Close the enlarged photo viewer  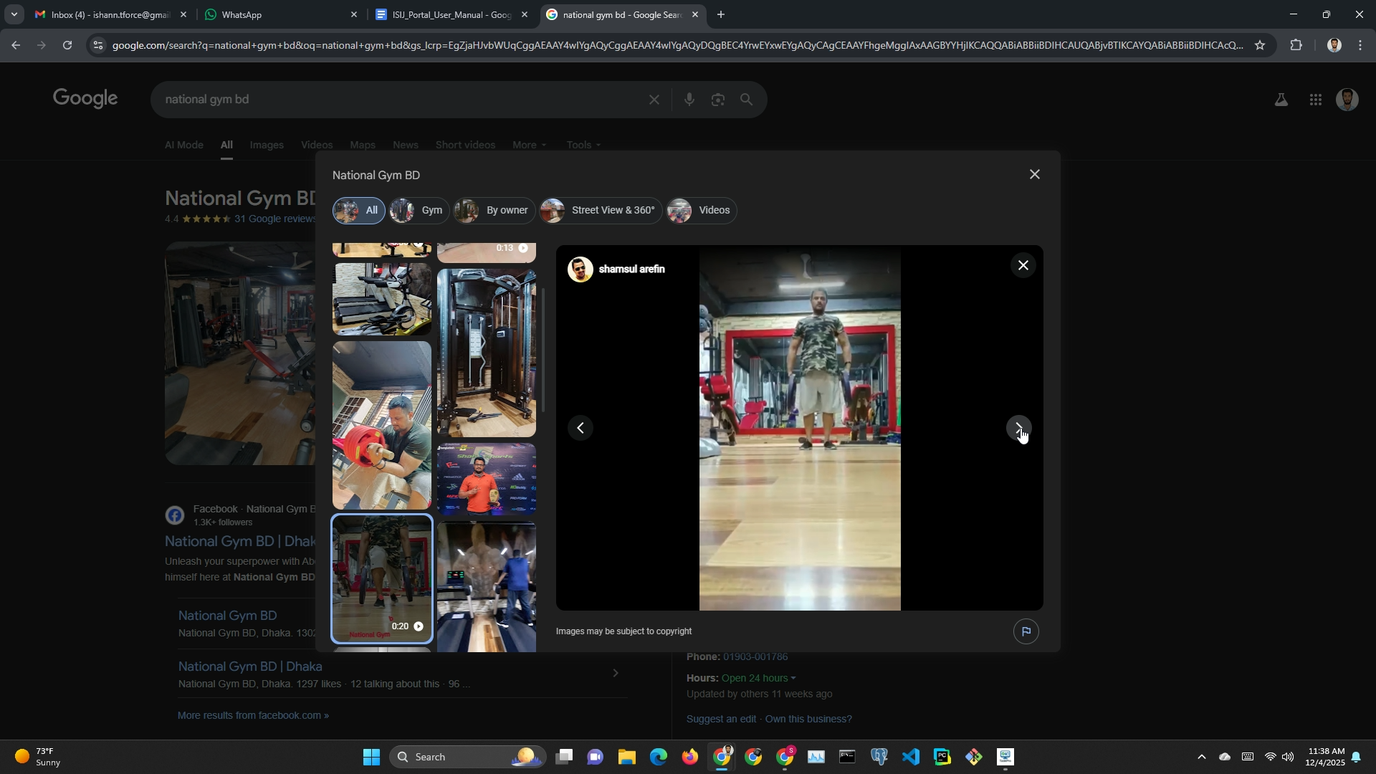click(x=1023, y=266)
